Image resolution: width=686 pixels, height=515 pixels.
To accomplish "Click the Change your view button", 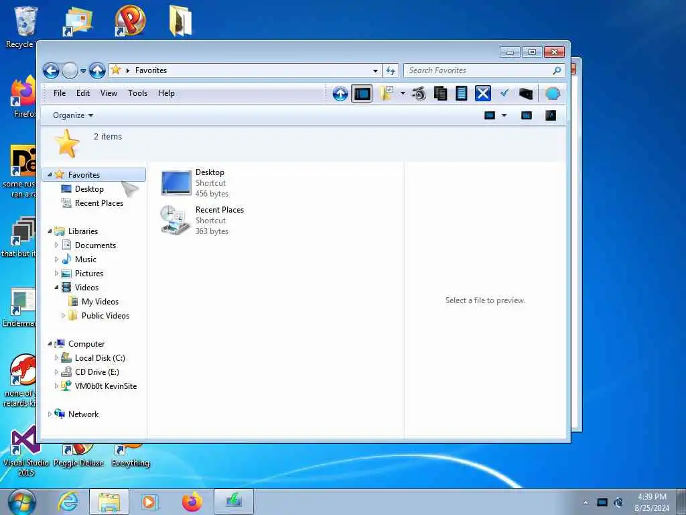I will tap(490, 115).
